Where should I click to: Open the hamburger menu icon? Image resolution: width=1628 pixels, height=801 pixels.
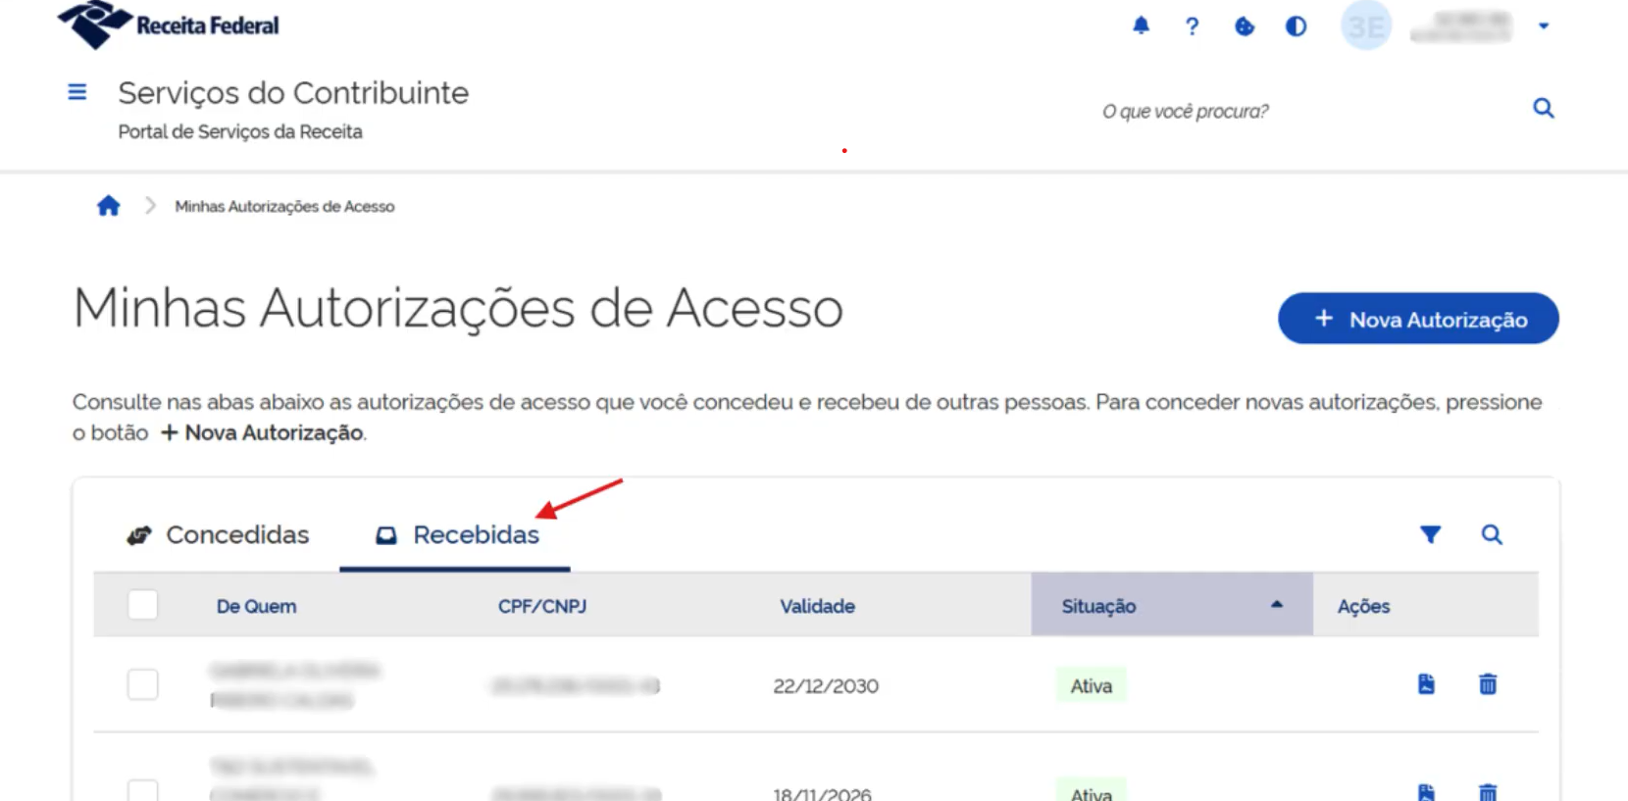pyautogui.click(x=76, y=92)
